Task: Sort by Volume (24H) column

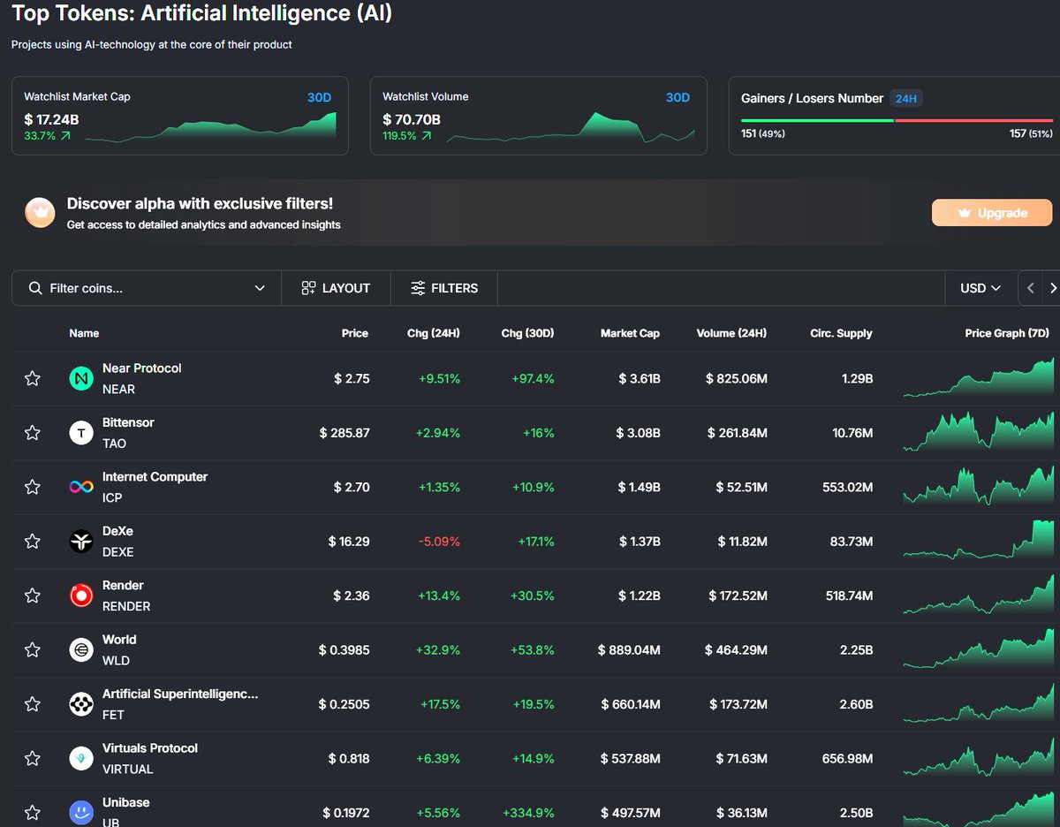Action: 731,333
